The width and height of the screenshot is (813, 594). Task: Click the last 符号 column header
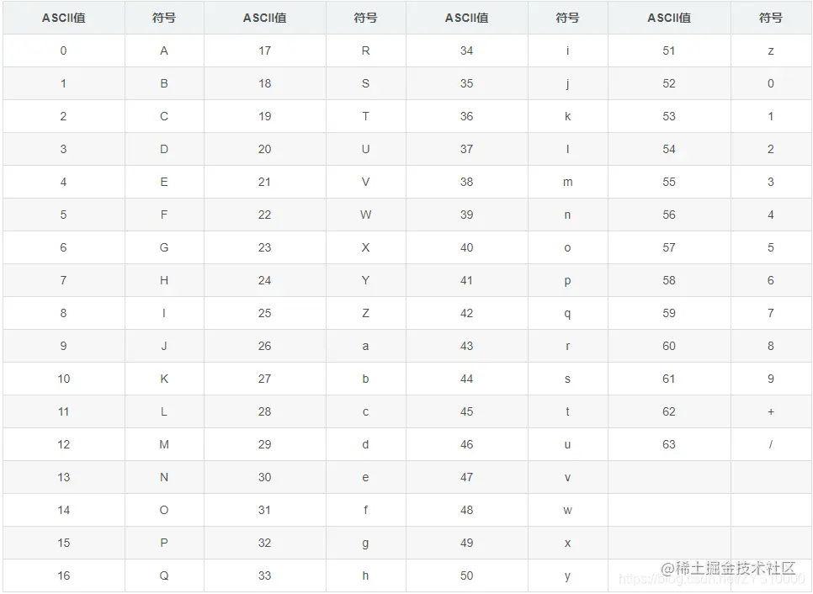click(x=770, y=18)
